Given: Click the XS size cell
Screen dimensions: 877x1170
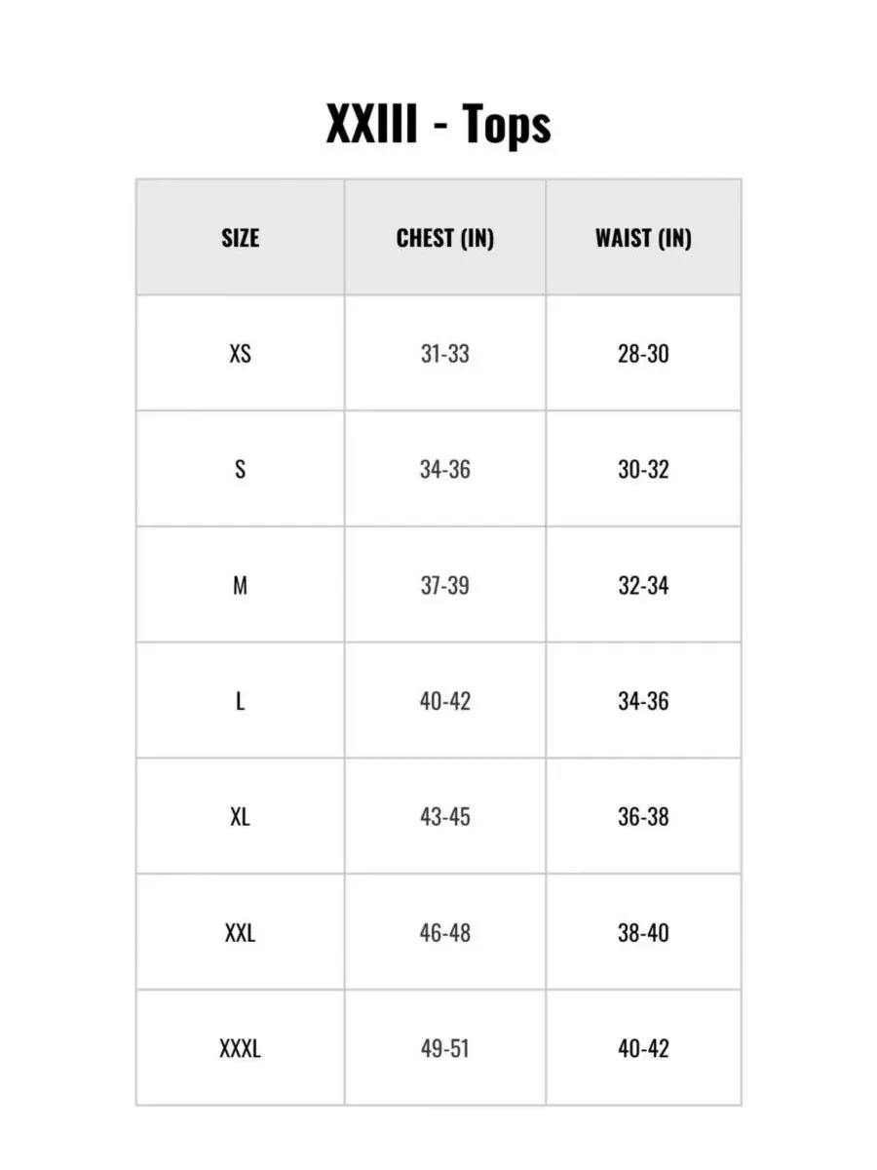Looking at the screenshot, I should point(241,353).
